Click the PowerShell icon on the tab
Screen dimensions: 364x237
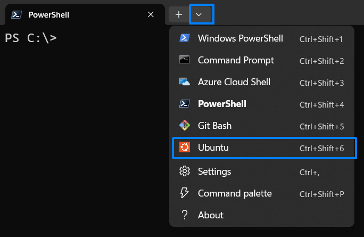(x=16, y=14)
